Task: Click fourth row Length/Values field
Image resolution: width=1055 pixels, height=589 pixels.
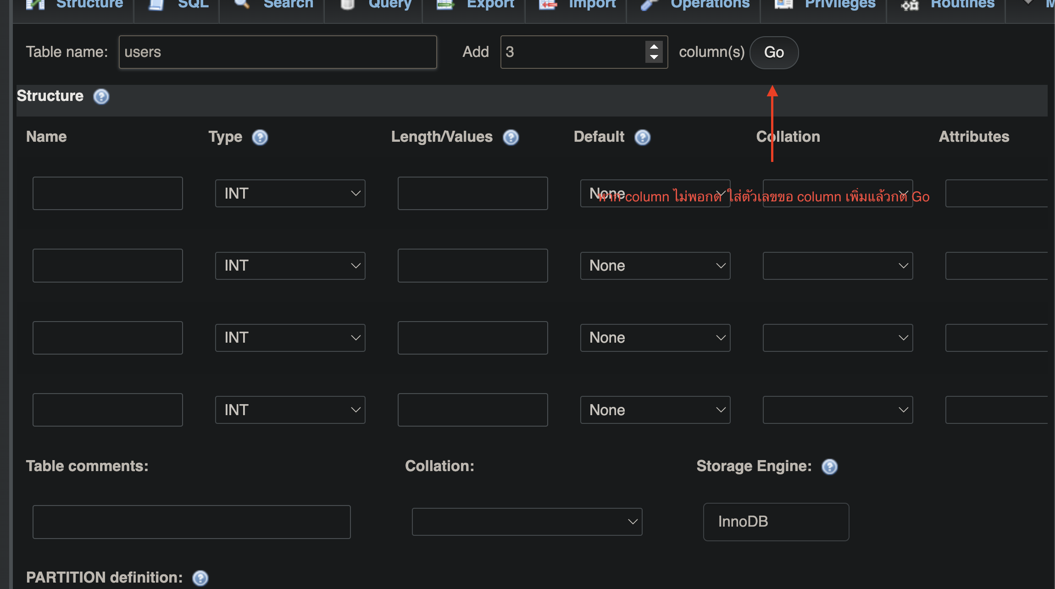Action: point(473,410)
